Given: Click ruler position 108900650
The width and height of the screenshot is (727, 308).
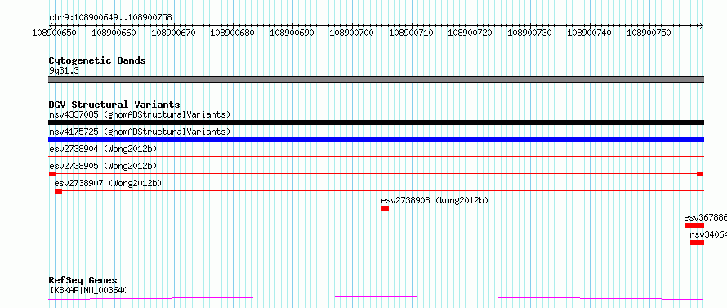Looking at the screenshot, I should (x=54, y=33).
